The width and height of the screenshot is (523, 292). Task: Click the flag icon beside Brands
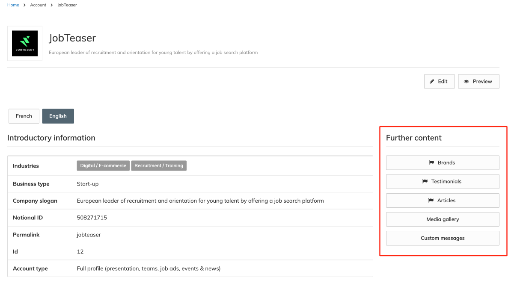[x=431, y=162]
